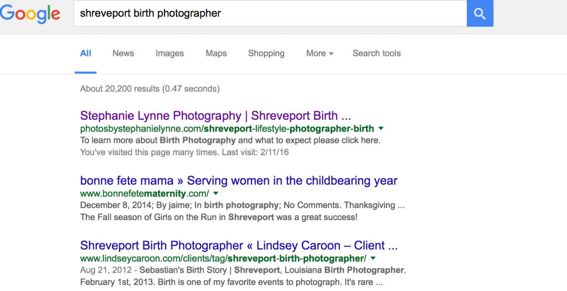Expand arrow next to photosbystephanielynne.com URL
This screenshot has height=291, width=567.
pos(381,129)
